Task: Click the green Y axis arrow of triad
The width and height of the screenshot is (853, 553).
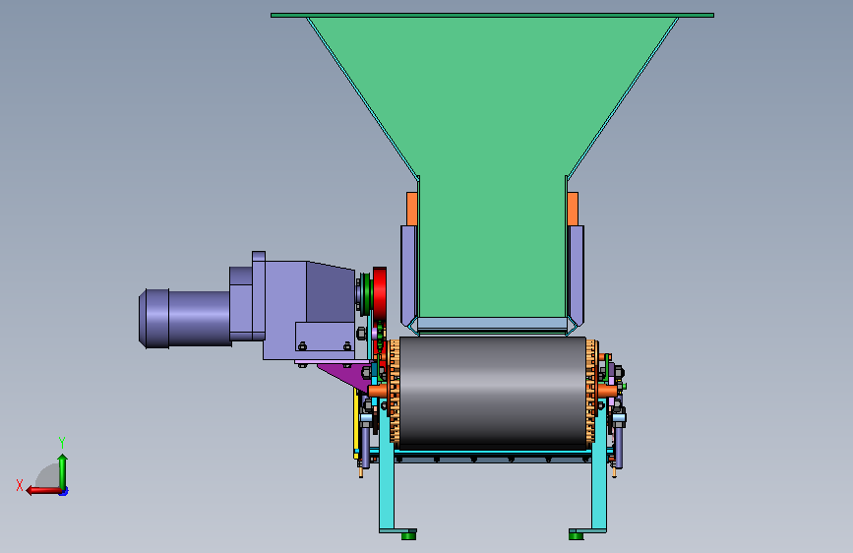Action: (x=63, y=472)
